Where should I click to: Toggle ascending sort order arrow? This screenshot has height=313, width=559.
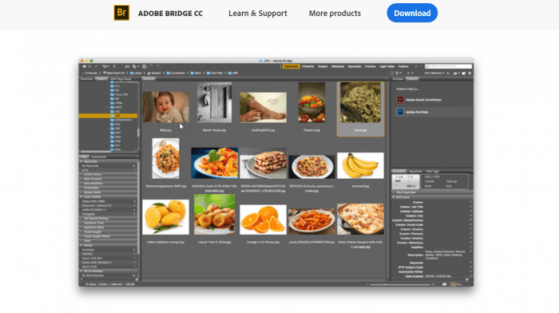point(448,73)
